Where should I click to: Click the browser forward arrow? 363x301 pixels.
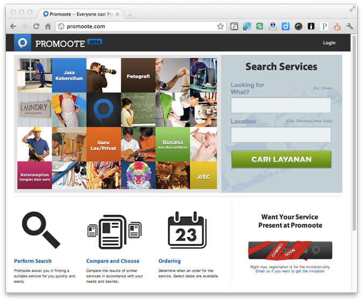click(25, 26)
